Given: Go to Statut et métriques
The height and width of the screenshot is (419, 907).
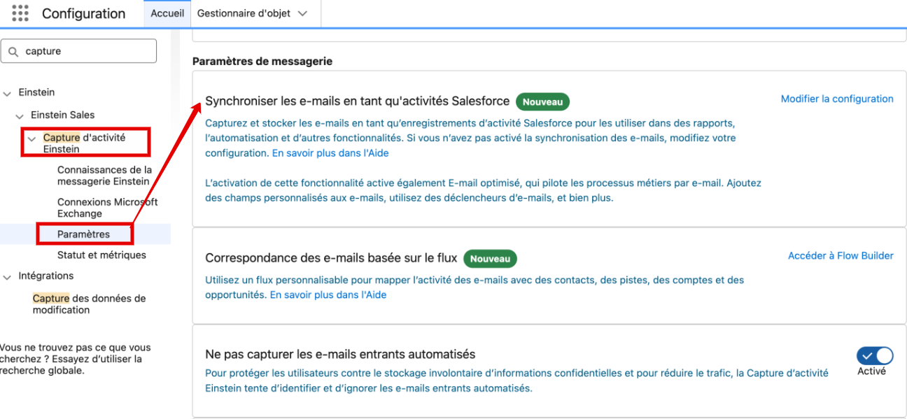Looking at the screenshot, I should coord(101,255).
